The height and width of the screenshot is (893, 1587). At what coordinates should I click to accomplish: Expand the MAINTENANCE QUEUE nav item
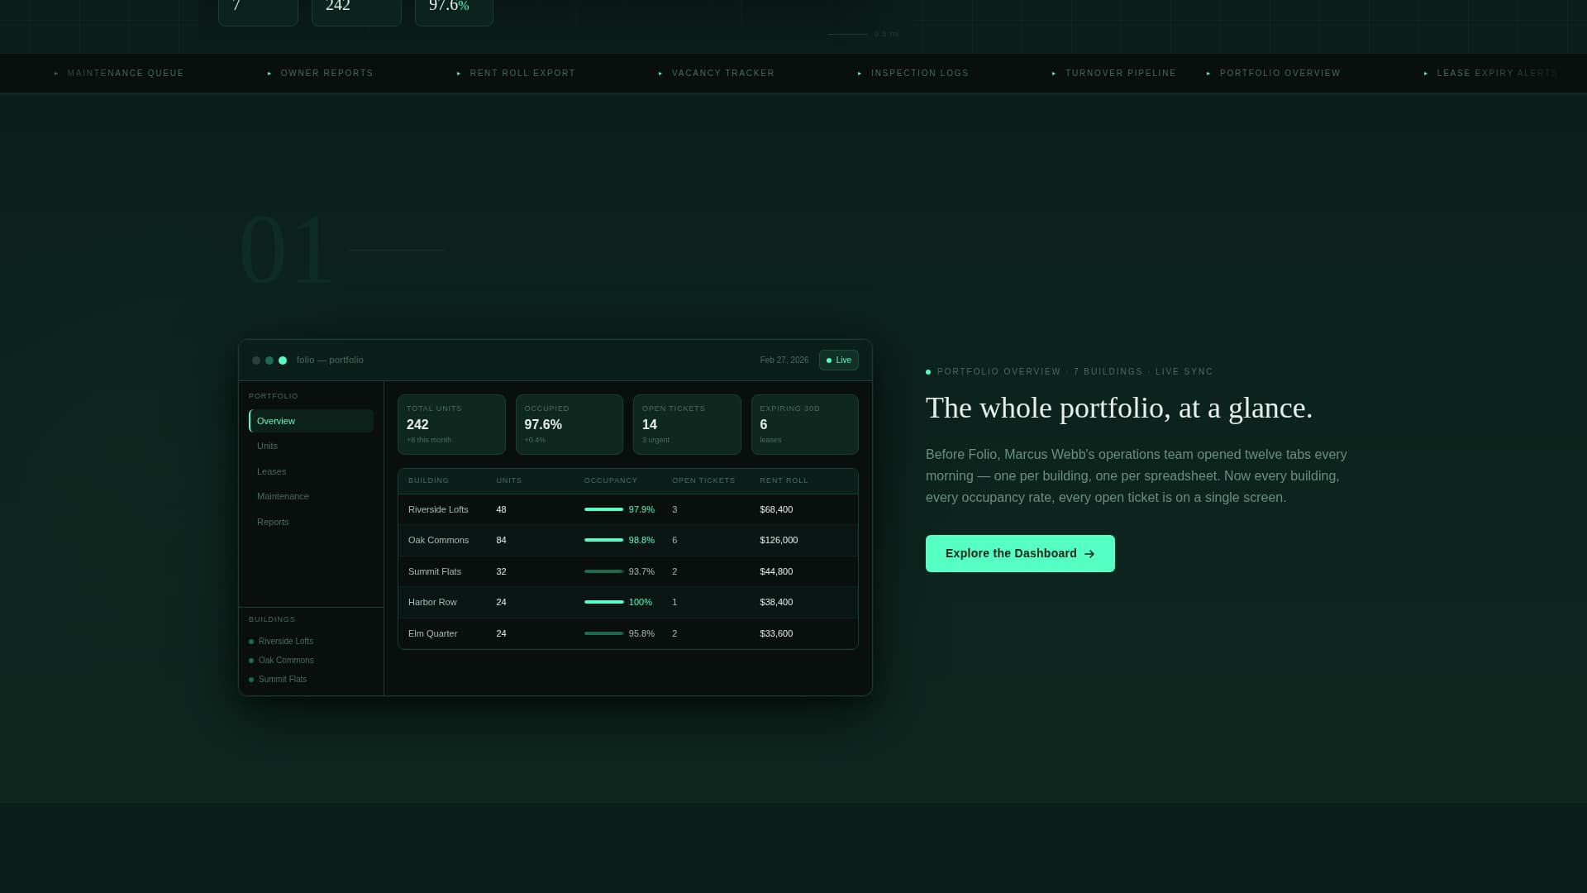click(x=126, y=73)
